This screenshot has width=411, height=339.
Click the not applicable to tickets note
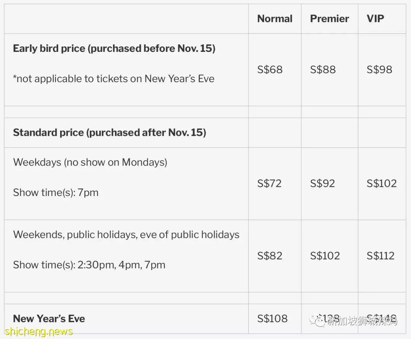114,79
